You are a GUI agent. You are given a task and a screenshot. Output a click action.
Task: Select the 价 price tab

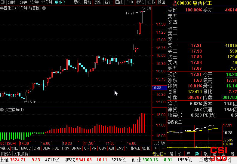pyautogui.click(x=180, y=154)
